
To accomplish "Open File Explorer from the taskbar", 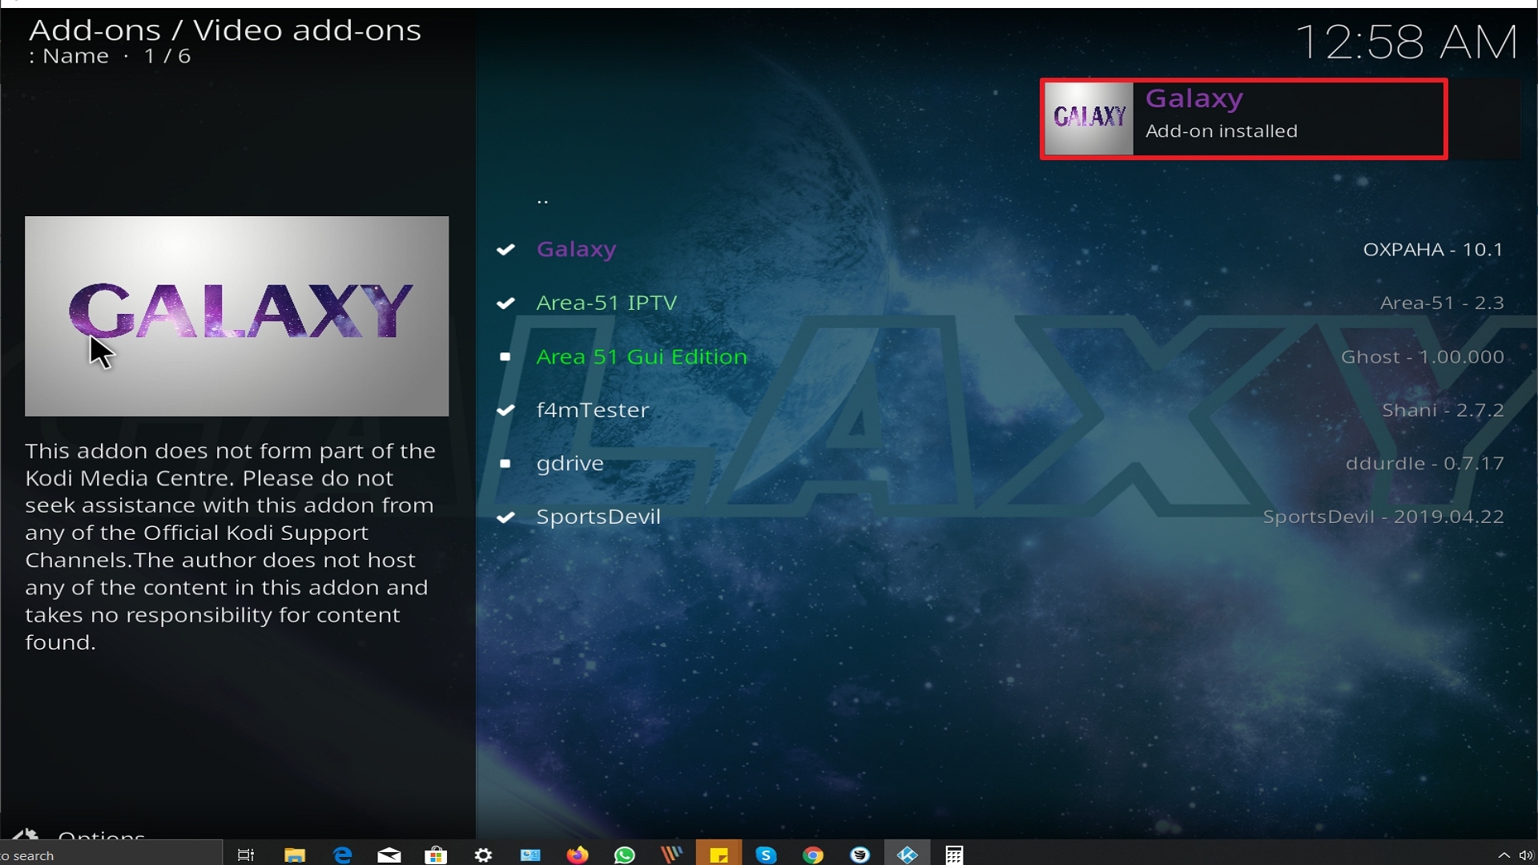I will click(295, 855).
